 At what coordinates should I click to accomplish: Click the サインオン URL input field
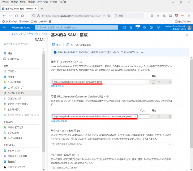(111, 144)
